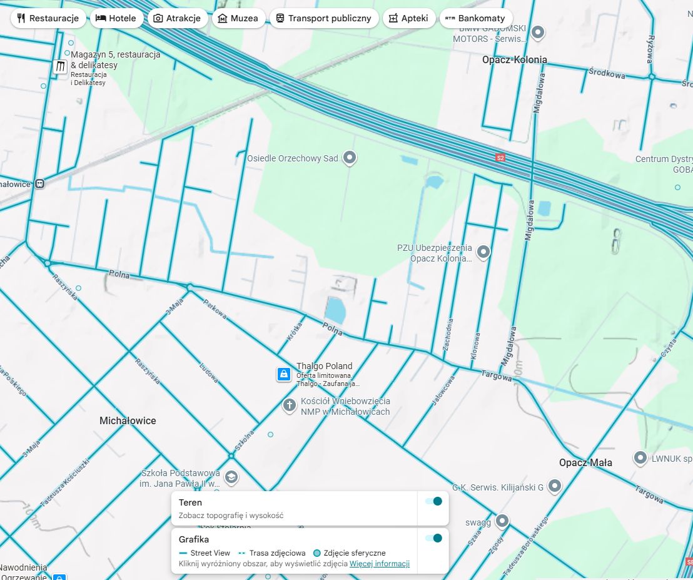The width and height of the screenshot is (693, 580).
Task: Click the Thalgo Poland blue lock marker
Action: click(x=283, y=374)
